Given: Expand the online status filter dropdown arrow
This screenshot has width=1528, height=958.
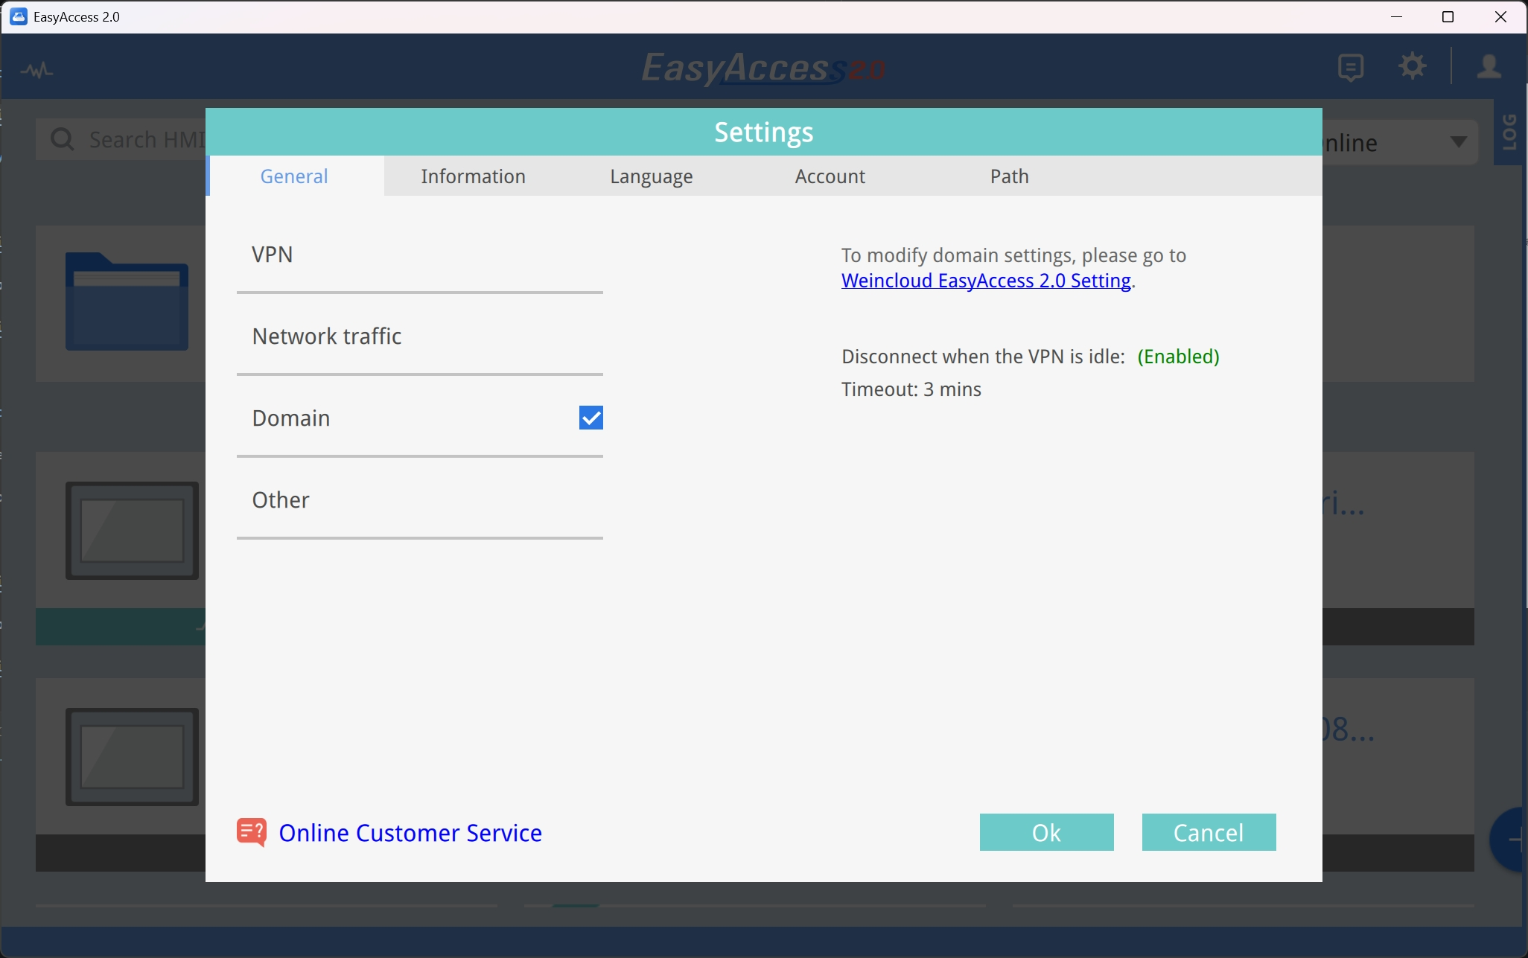Looking at the screenshot, I should click(x=1459, y=141).
